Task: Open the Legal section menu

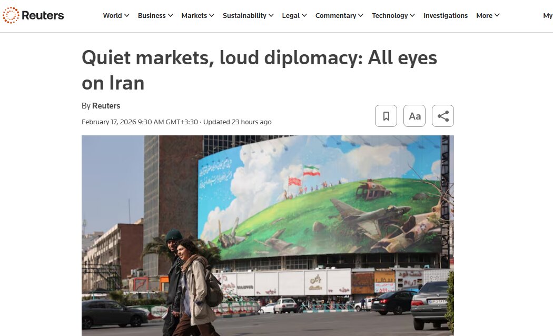Action: pos(294,15)
